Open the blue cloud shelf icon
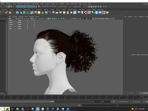The width and height of the screenshot is (148, 111). pos(97,13)
